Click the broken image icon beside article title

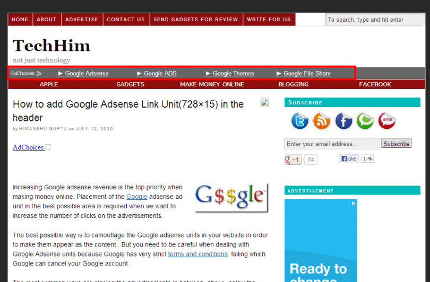[x=264, y=102]
